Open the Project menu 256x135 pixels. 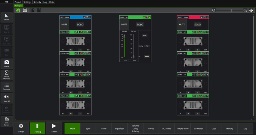coord(18,2)
